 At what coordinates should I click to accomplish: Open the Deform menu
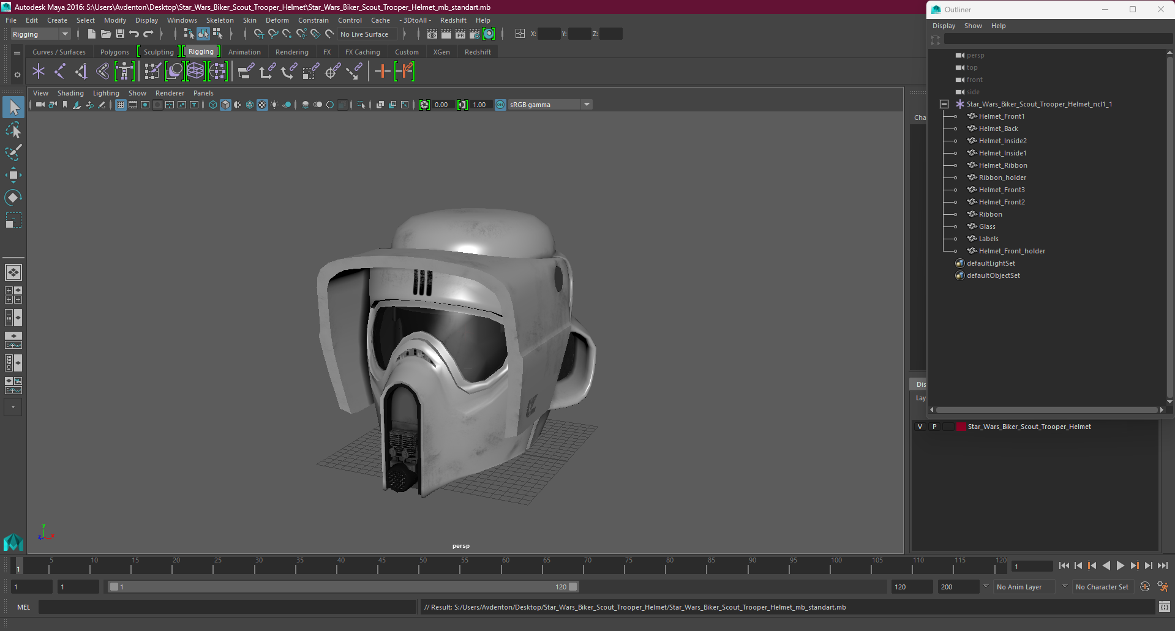[277, 20]
